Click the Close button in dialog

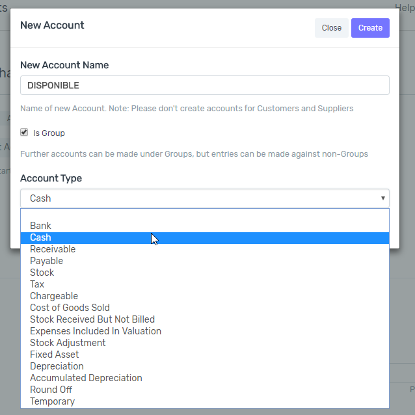point(331,28)
